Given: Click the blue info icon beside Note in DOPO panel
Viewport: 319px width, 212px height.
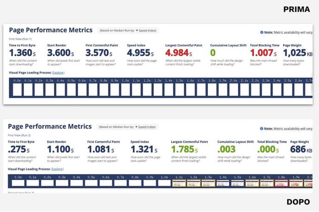Looking at the screenshot, I should tap(262, 128).
